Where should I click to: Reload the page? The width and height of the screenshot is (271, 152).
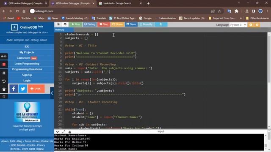pyautogui.click(x=17, y=11)
